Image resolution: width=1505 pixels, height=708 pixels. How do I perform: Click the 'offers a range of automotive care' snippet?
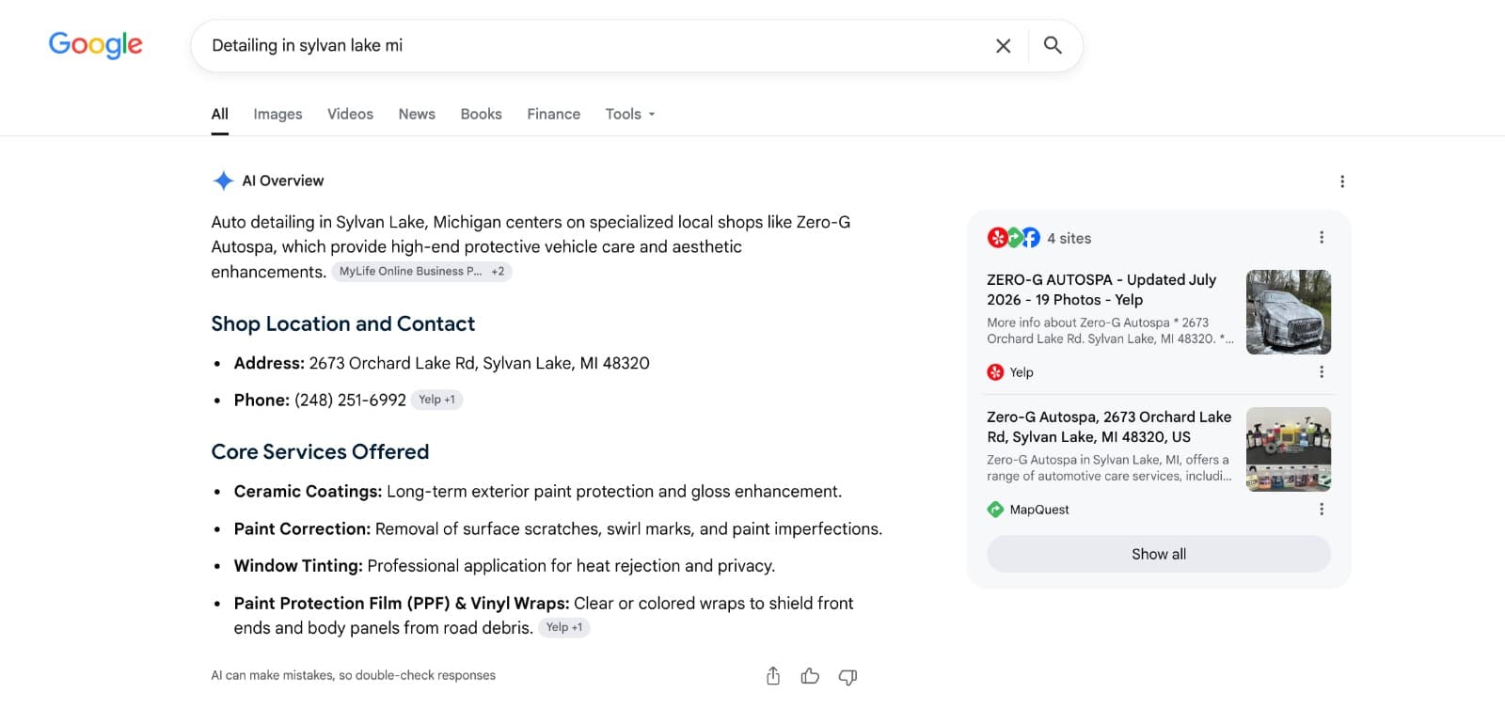click(x=1109, y=467)
